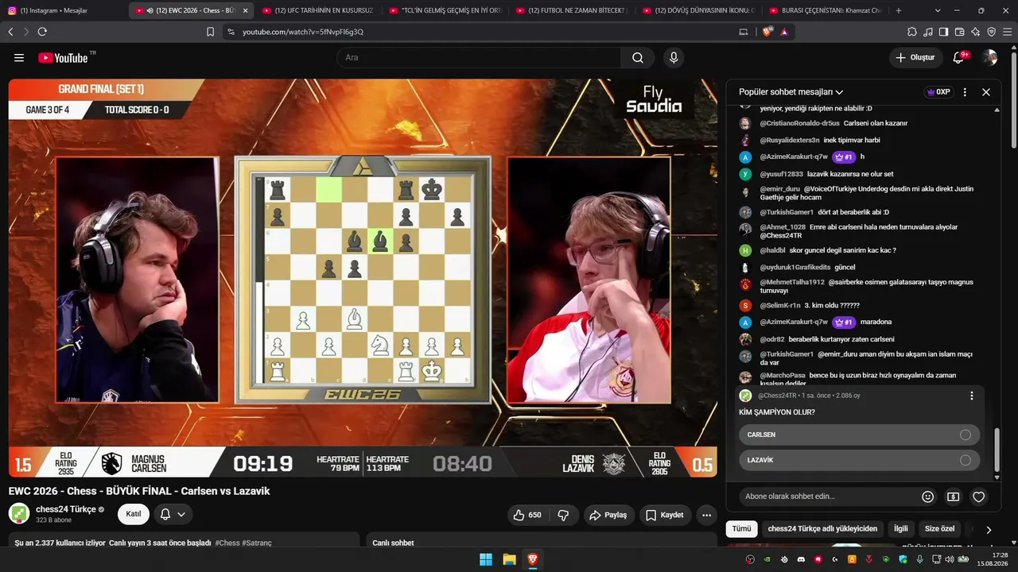Click the 0XP points badge
Screen dimensions: 1018x572
[x=938, y=92]
